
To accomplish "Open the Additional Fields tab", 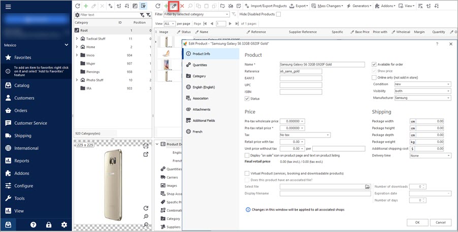I will [210, 120].
